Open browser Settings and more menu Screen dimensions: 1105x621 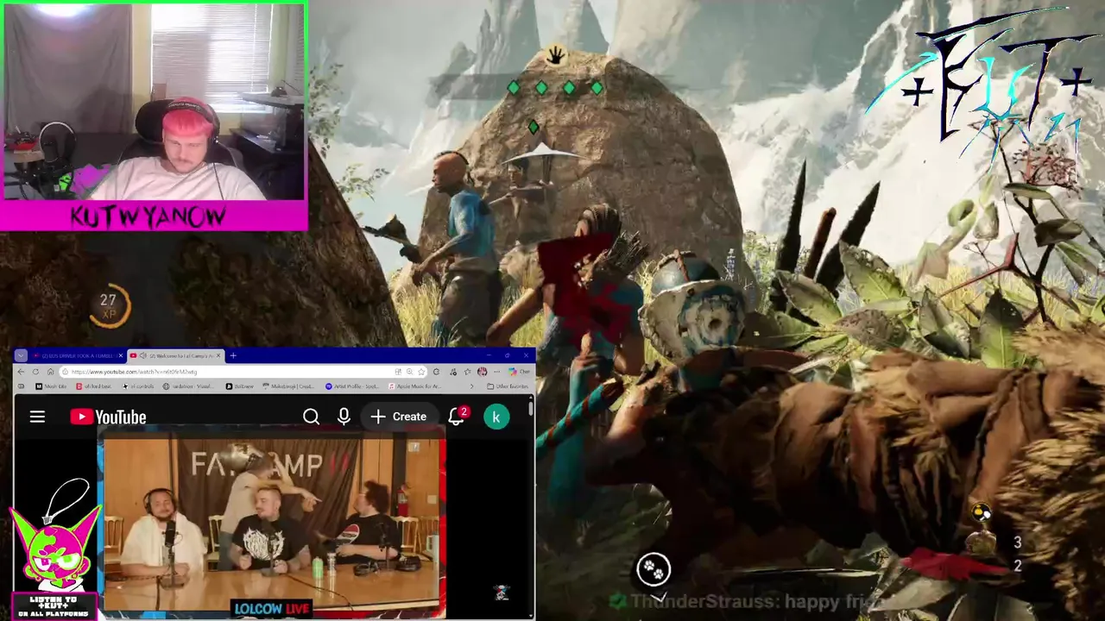[x=496, y=372]
